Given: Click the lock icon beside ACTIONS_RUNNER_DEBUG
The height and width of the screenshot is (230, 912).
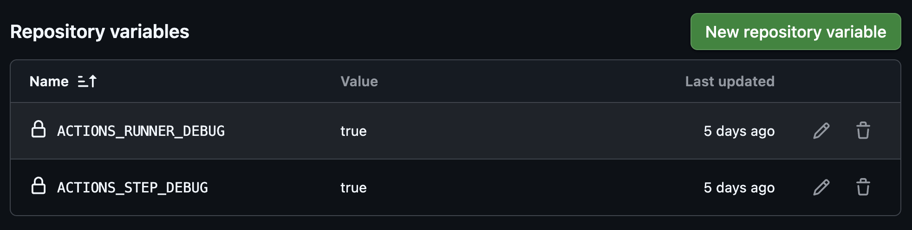Looking at the screenshot, I should pyautogui.click(x=39, y=130).
